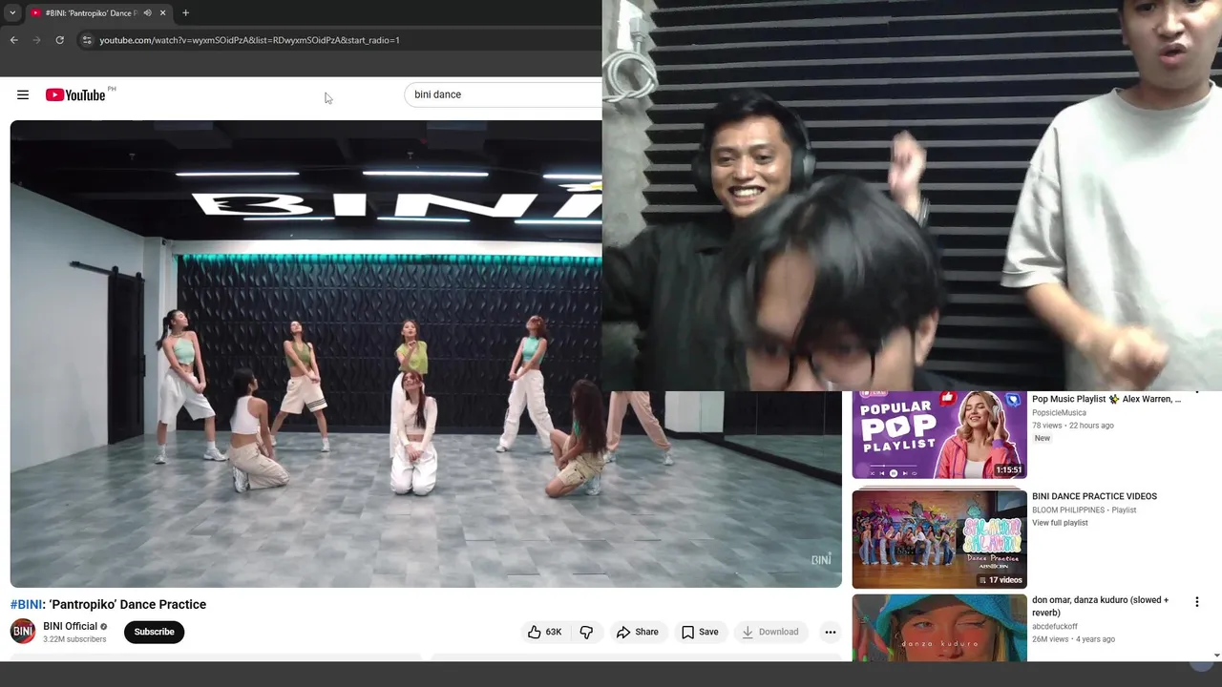1222x687 pixels.
Task: Expand the tab search dropdown arrow
Action: coord(12,13)
